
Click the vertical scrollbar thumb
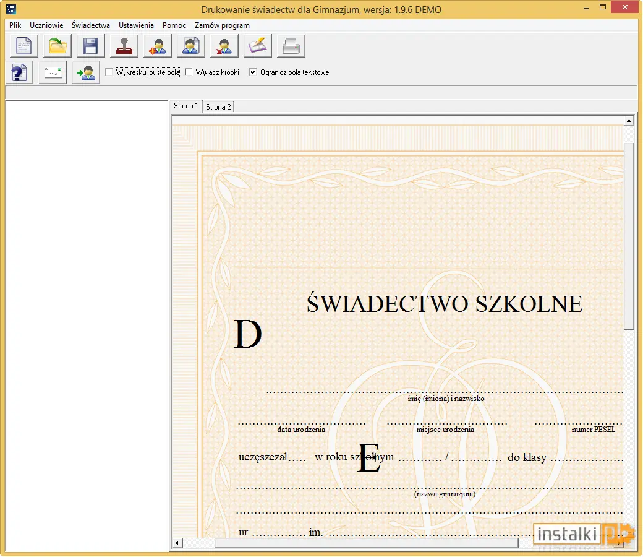[x=629, y=236]
